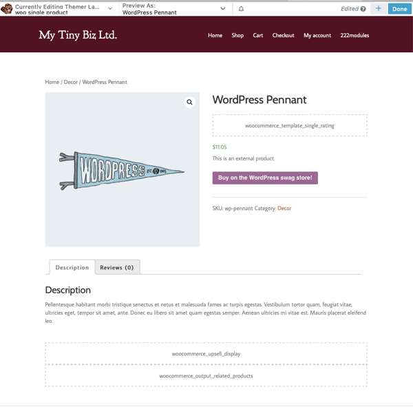Go to the Shop menu item
The height and width of the screenshot is (409, 413).
coord(237,36)
